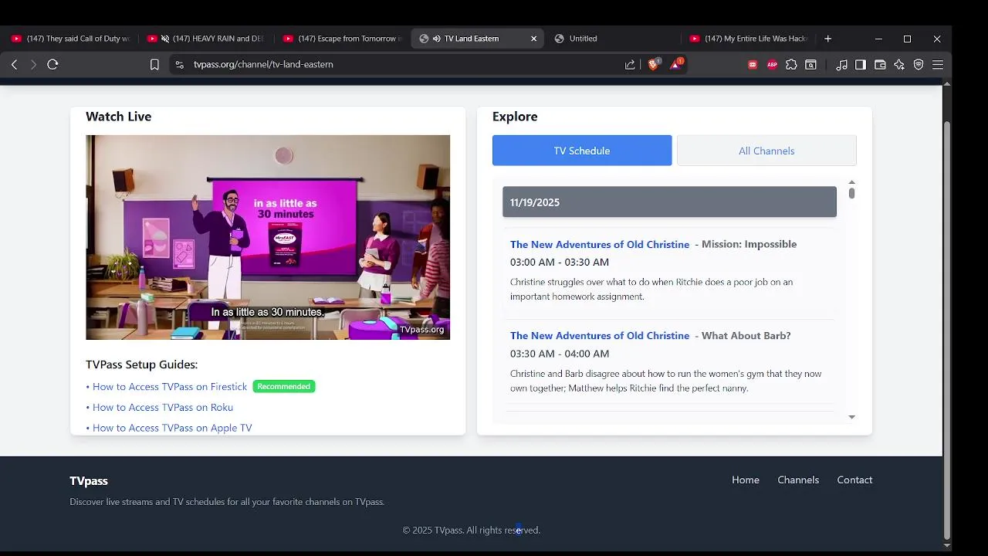Click the TVpass footer logo text
The image size is (988, 556).
[89, 481]
